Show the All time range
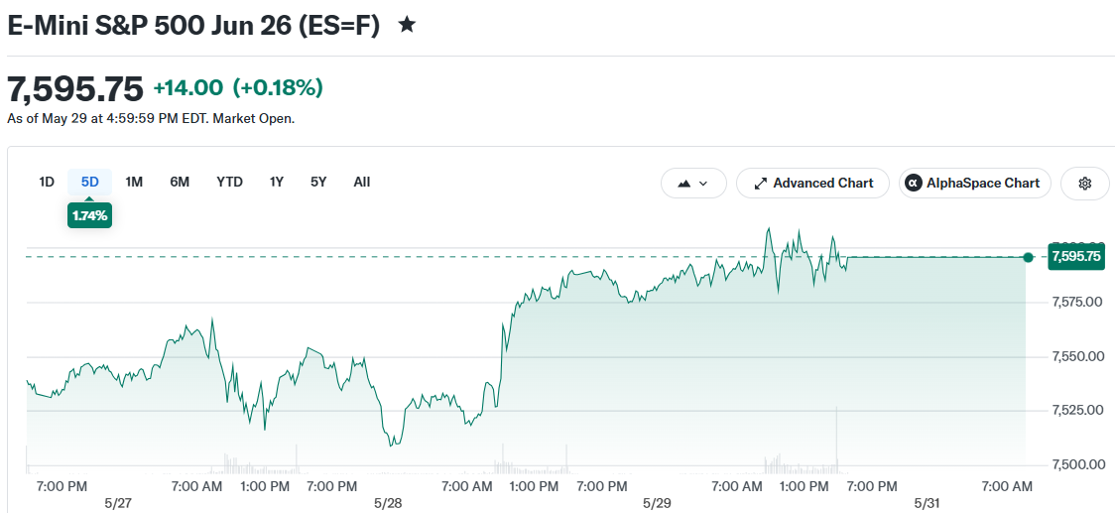Screen dimensions: 1115x513 (x=361, y=183)
